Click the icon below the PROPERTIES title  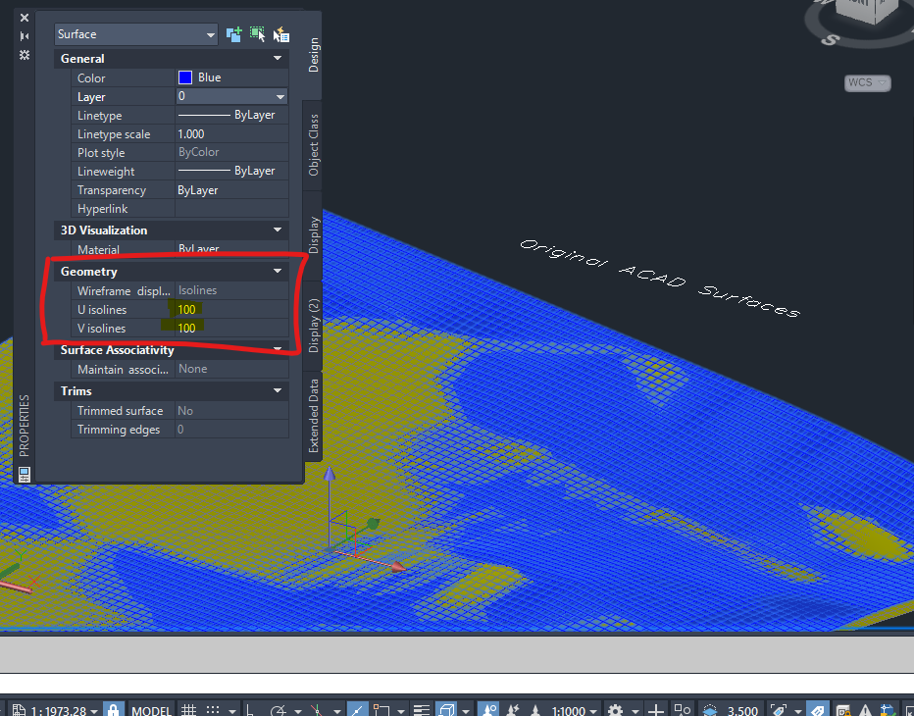[x=24, y=475]
